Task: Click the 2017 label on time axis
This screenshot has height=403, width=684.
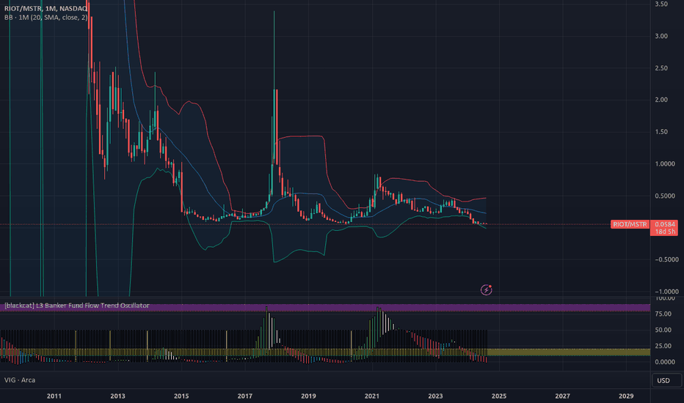Action: [244, 396]
